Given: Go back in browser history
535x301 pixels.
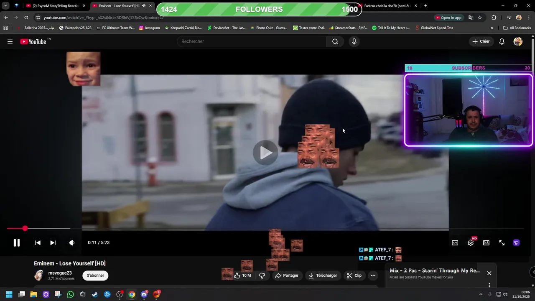Looking at the screenshot, I should [x=6, y=18].
